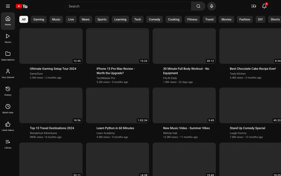The width and height of the screenshot is (281, 176).
Task: Open the FitLife Daily channel name
Action: [170, 78]
